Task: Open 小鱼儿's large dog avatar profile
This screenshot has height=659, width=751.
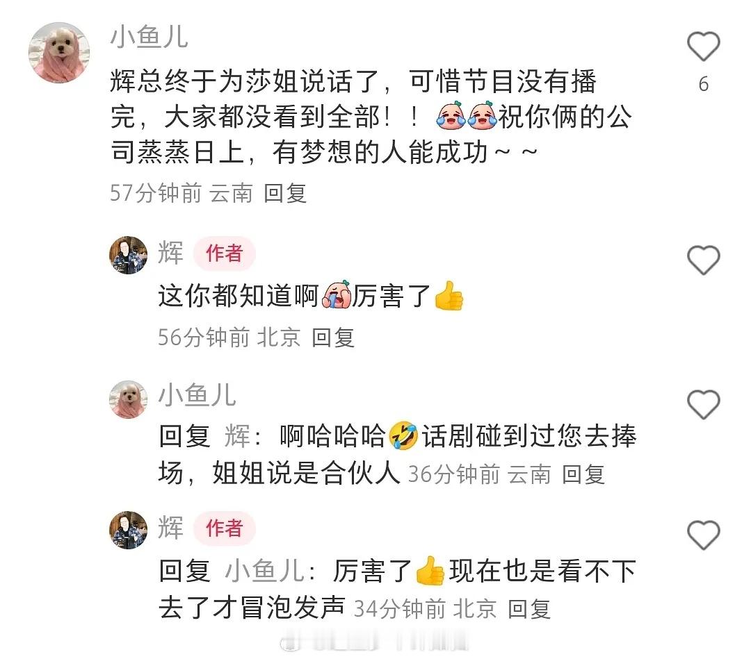Action: pos(59,52)
